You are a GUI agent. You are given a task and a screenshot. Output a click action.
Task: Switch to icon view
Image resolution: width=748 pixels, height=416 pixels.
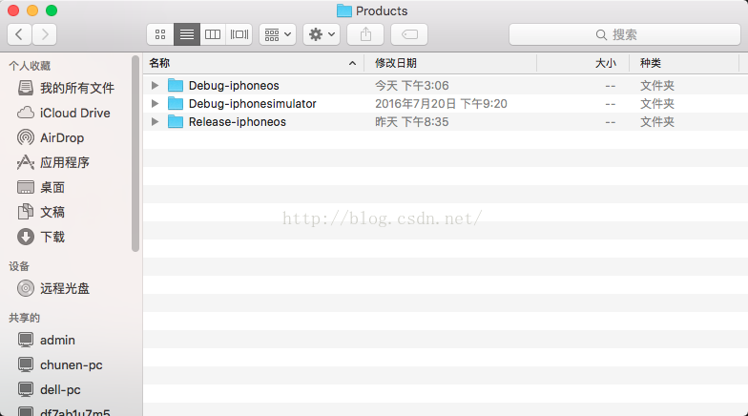tap(160, 34)
